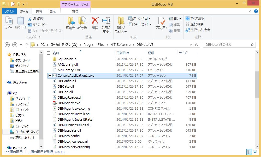Click the Copy (コピー) ribbon icon

(9, 20)
